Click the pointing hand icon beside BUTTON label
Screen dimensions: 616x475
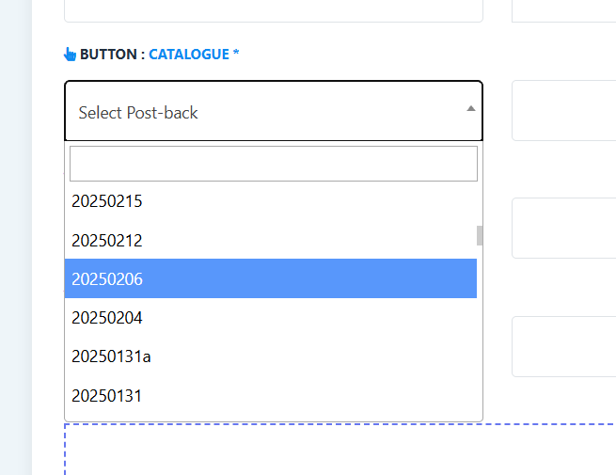[70, 55]
